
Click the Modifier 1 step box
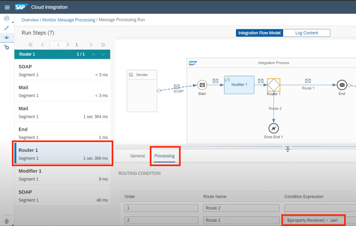(x=239, y=85)
